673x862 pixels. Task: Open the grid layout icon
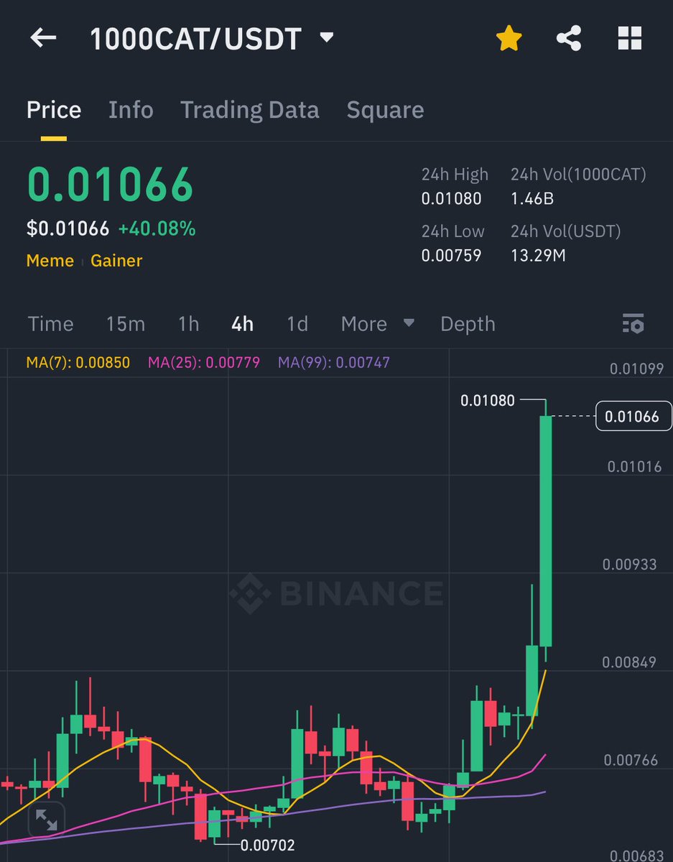click(630, 38)
